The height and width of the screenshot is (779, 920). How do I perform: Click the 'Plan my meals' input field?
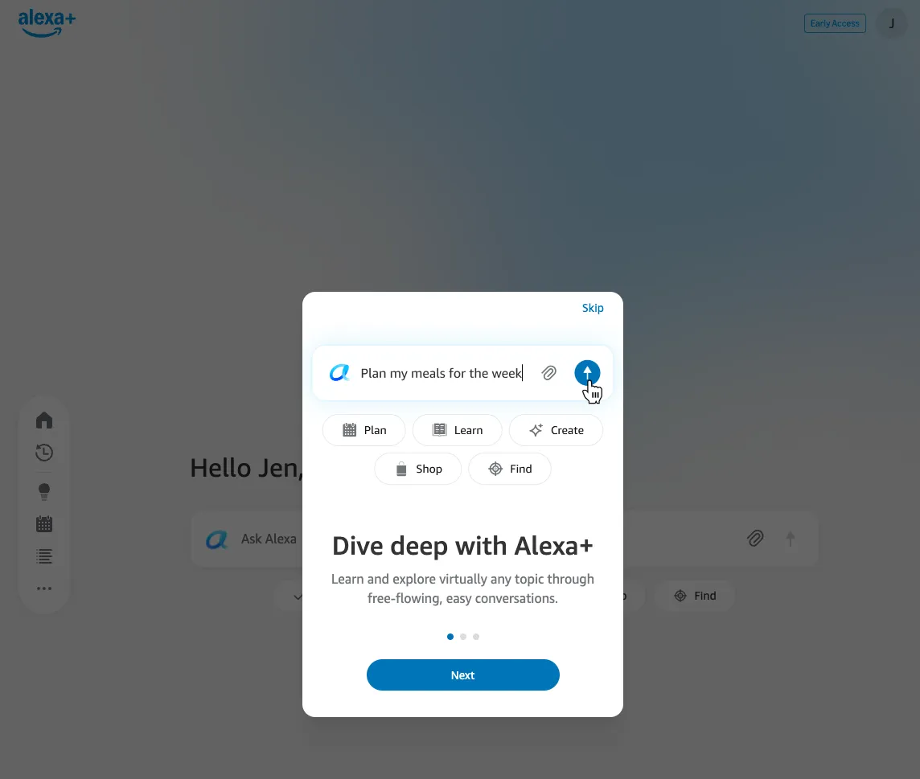(x=442, y=373)
